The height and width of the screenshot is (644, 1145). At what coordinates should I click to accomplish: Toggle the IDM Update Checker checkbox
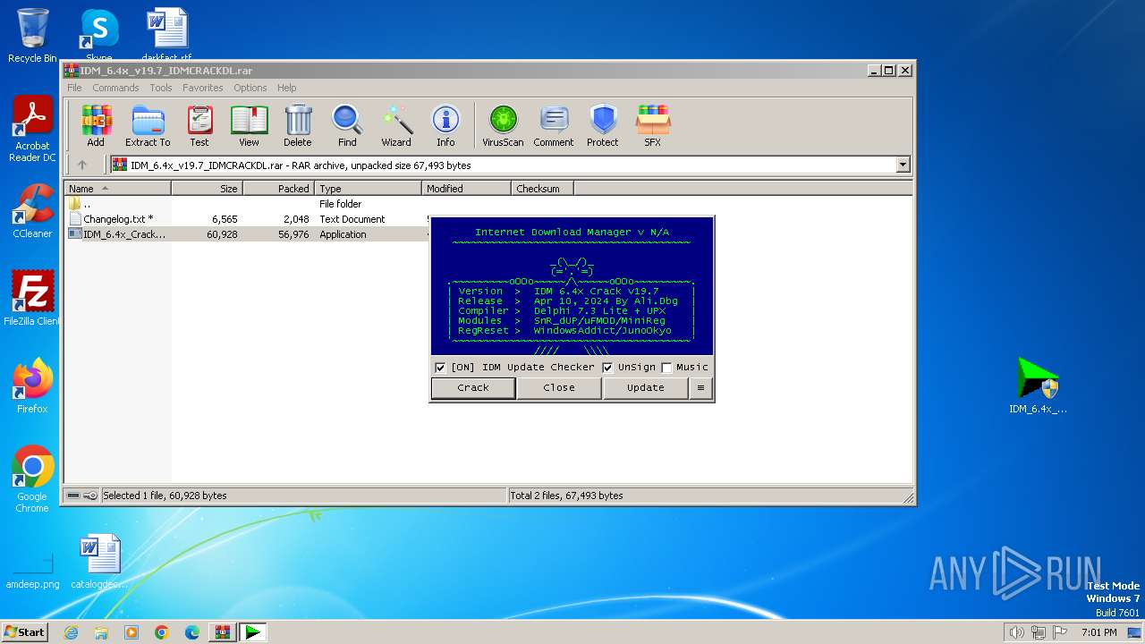point(440,368)
